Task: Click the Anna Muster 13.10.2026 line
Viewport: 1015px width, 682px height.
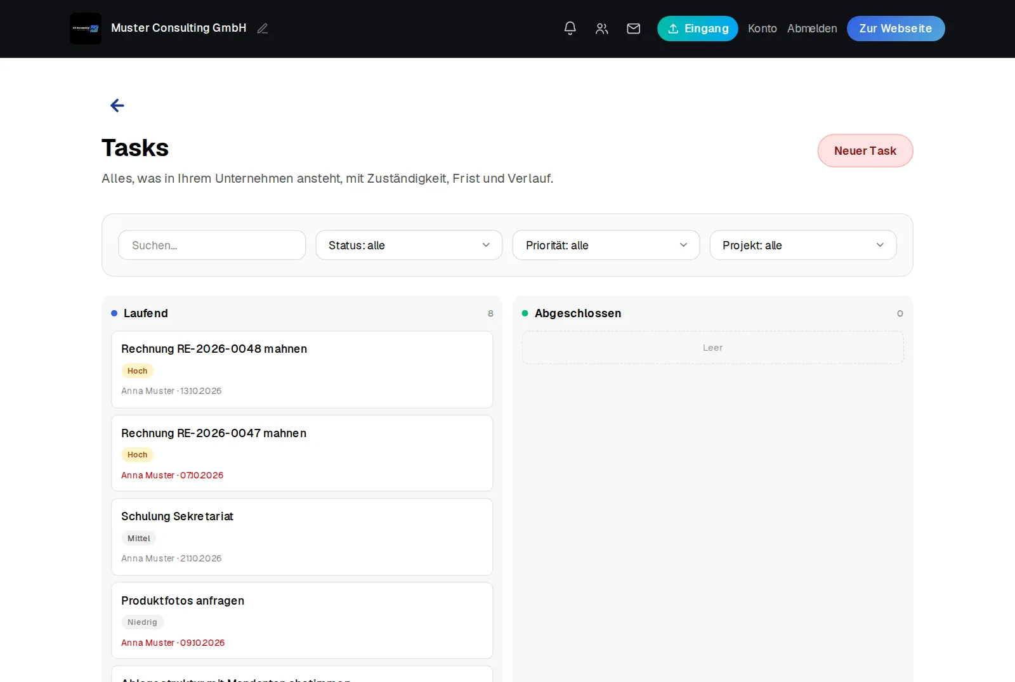Action: coord(171,391)
